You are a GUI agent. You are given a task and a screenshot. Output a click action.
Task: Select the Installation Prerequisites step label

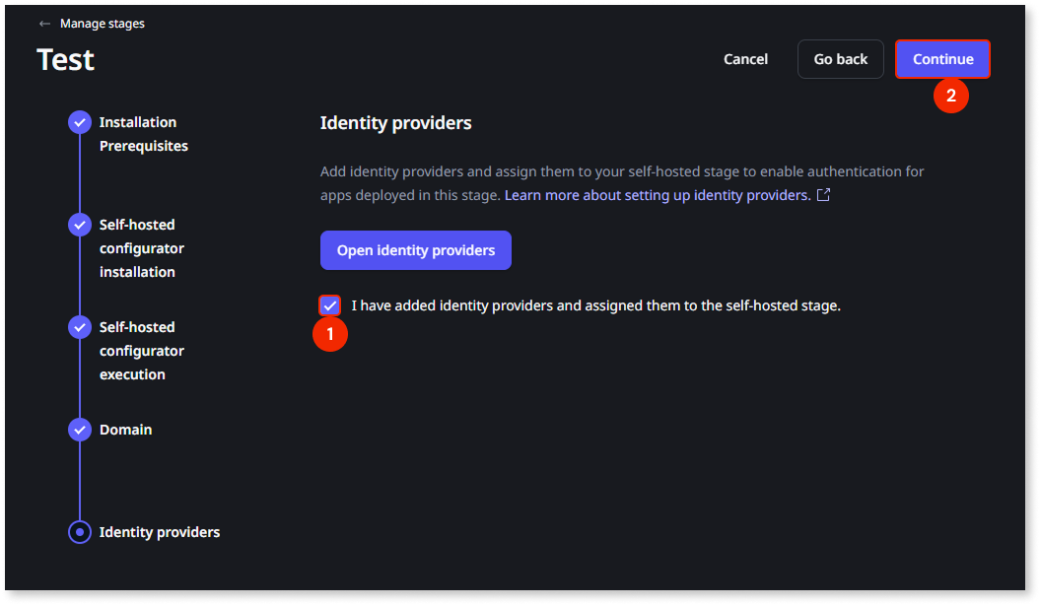pyautogui.click(x=144, y=134)
